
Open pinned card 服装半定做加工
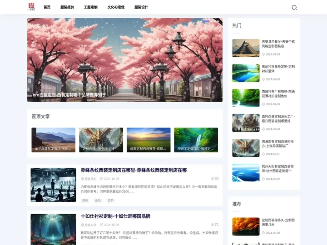196,140
